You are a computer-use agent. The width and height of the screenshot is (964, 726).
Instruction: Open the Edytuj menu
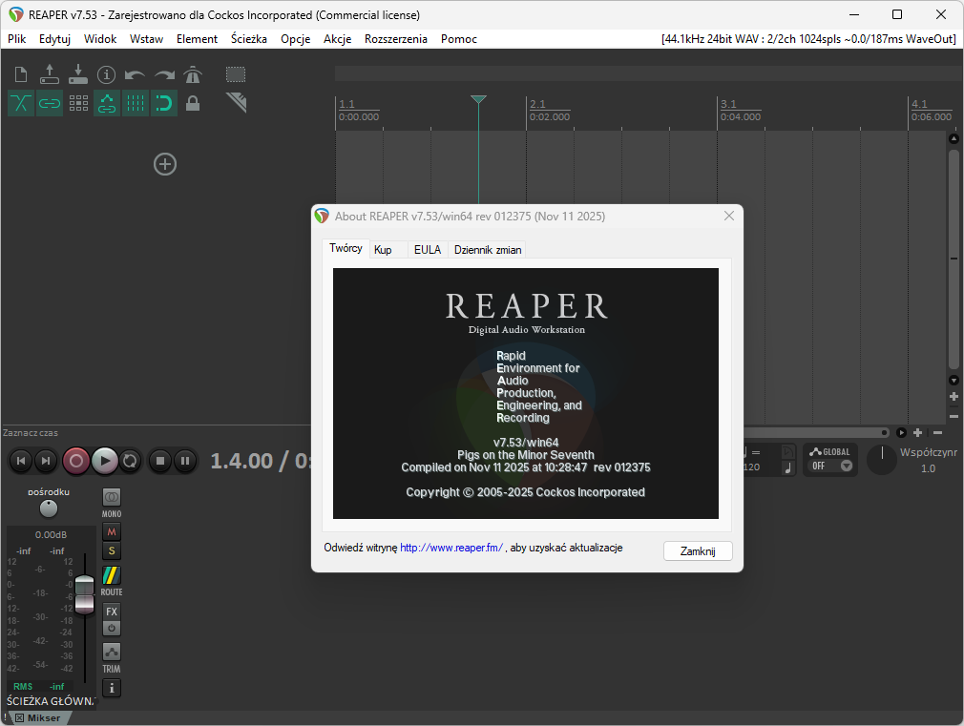(54, 39)
